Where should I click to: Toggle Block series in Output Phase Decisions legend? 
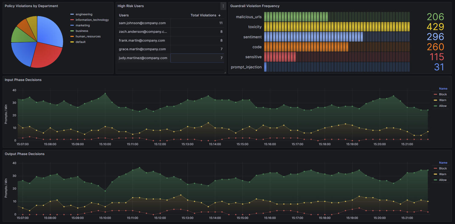(443, 169)
